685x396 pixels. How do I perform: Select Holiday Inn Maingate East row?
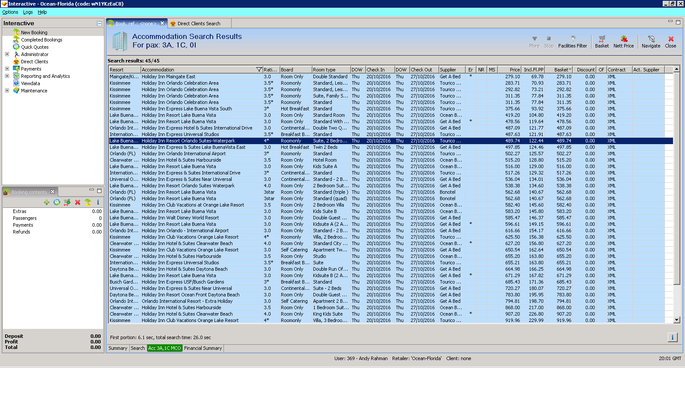point(386,77)
